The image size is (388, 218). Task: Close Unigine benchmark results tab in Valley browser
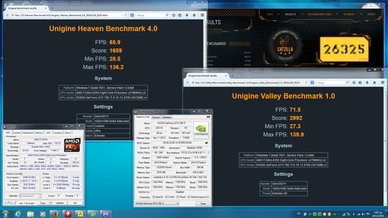(x=227, y=76)
